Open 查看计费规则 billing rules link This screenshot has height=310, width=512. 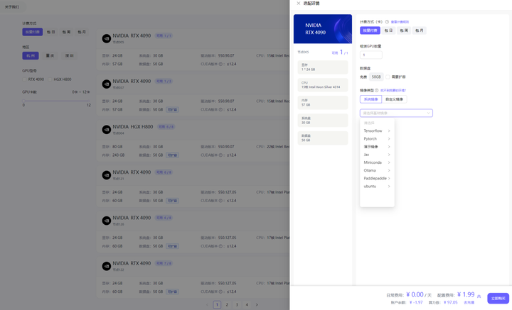[400, 22]
